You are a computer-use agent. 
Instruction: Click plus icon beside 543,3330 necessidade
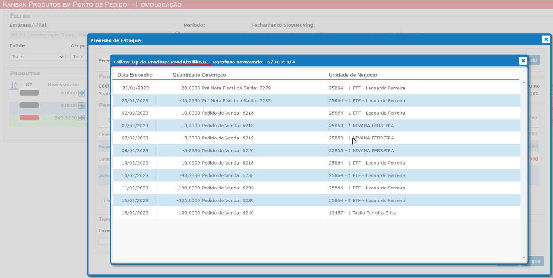81,118
